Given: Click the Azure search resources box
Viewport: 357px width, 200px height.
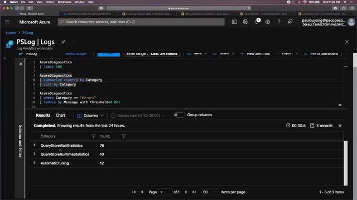Looking at the screenshot, I should [141, 22].
